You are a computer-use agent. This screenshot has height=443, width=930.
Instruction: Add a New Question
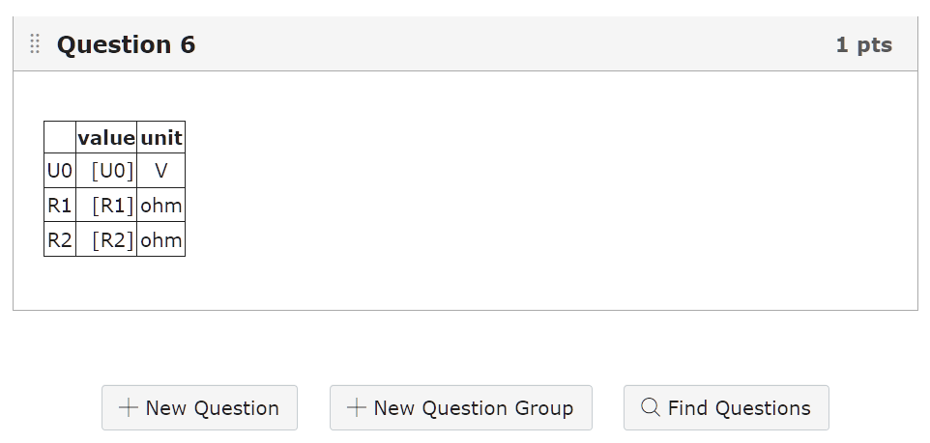[199, 407]
